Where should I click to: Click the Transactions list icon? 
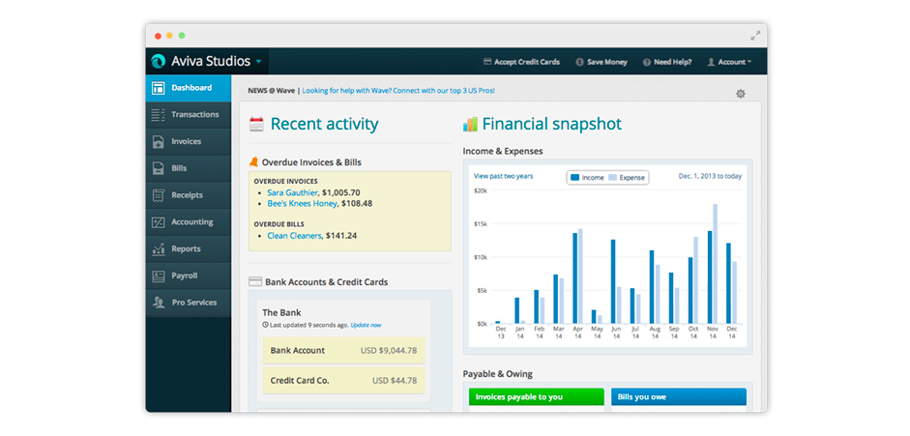[x=158, y=115]
